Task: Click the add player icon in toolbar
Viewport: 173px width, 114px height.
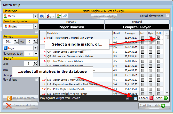Action: [x=59, y=16]
